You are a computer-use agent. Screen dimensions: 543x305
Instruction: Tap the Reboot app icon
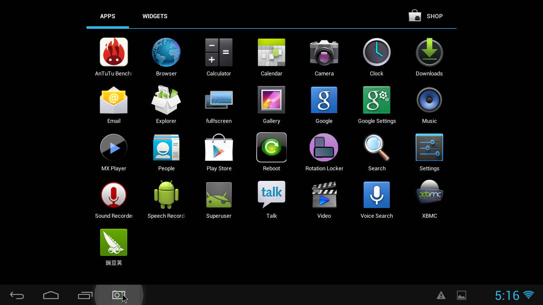tap(271, 147)
